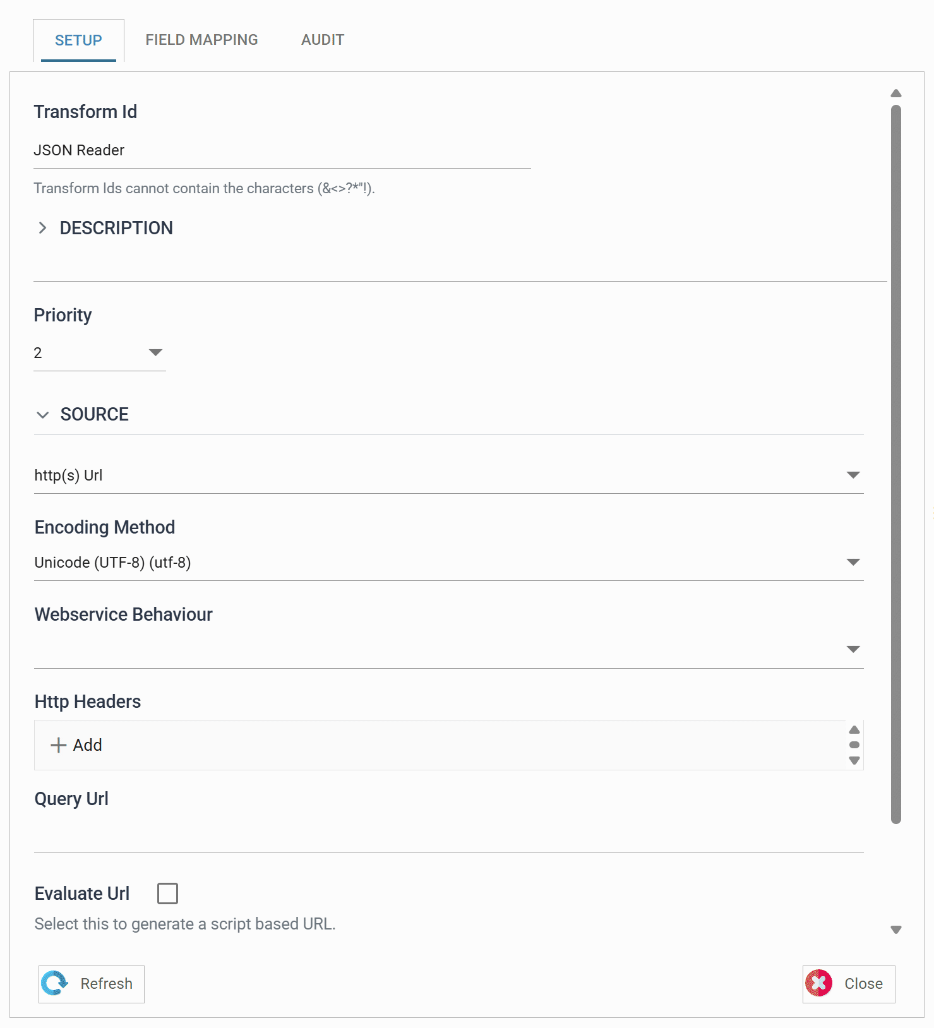The width and height of the screenshot is (934, 1028).
Task: Click the plus icon in Http Headers
Action: (58, 745)
